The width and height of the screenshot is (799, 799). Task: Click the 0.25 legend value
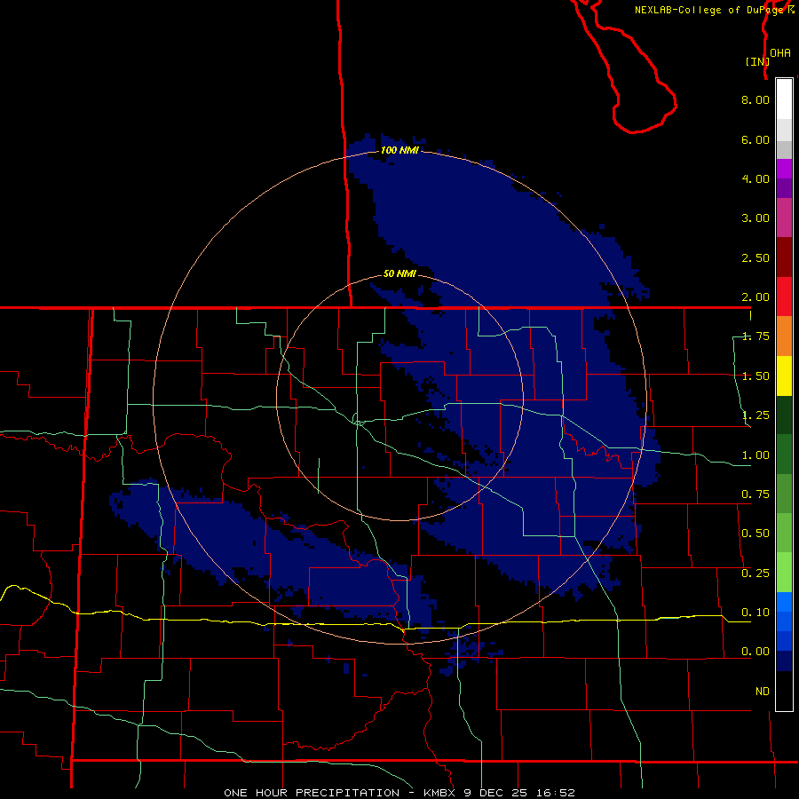755,574
